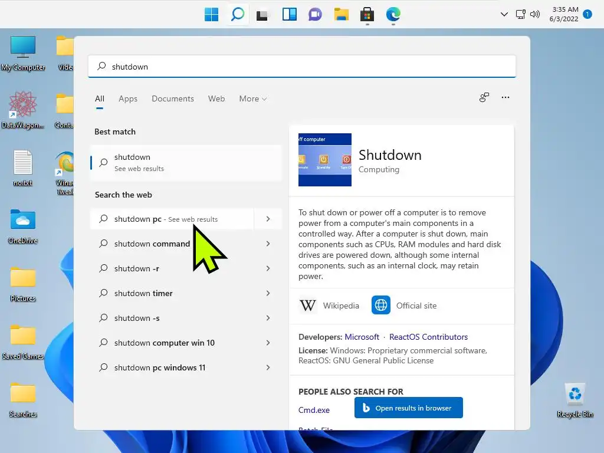Show hidden system tray icons chevron
The width and height of the screenshot is (604, 453).
pyautogui.click(x=504, y=15)
